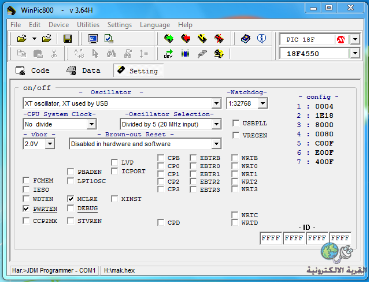Check the EBTRB checkbox
Viewport: 370px width, 283px height.
193,158
